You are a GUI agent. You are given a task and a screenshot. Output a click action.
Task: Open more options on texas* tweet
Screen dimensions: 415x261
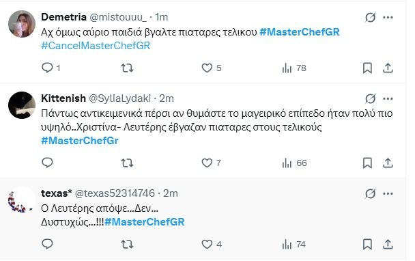click(x=388, y=193)
